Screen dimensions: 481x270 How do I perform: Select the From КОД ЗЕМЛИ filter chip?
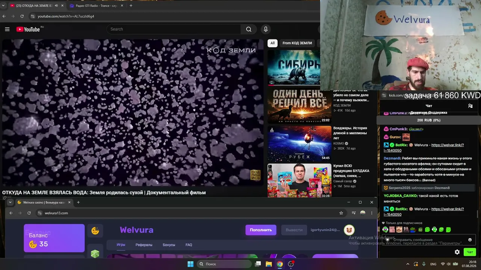tap(297, 43)
